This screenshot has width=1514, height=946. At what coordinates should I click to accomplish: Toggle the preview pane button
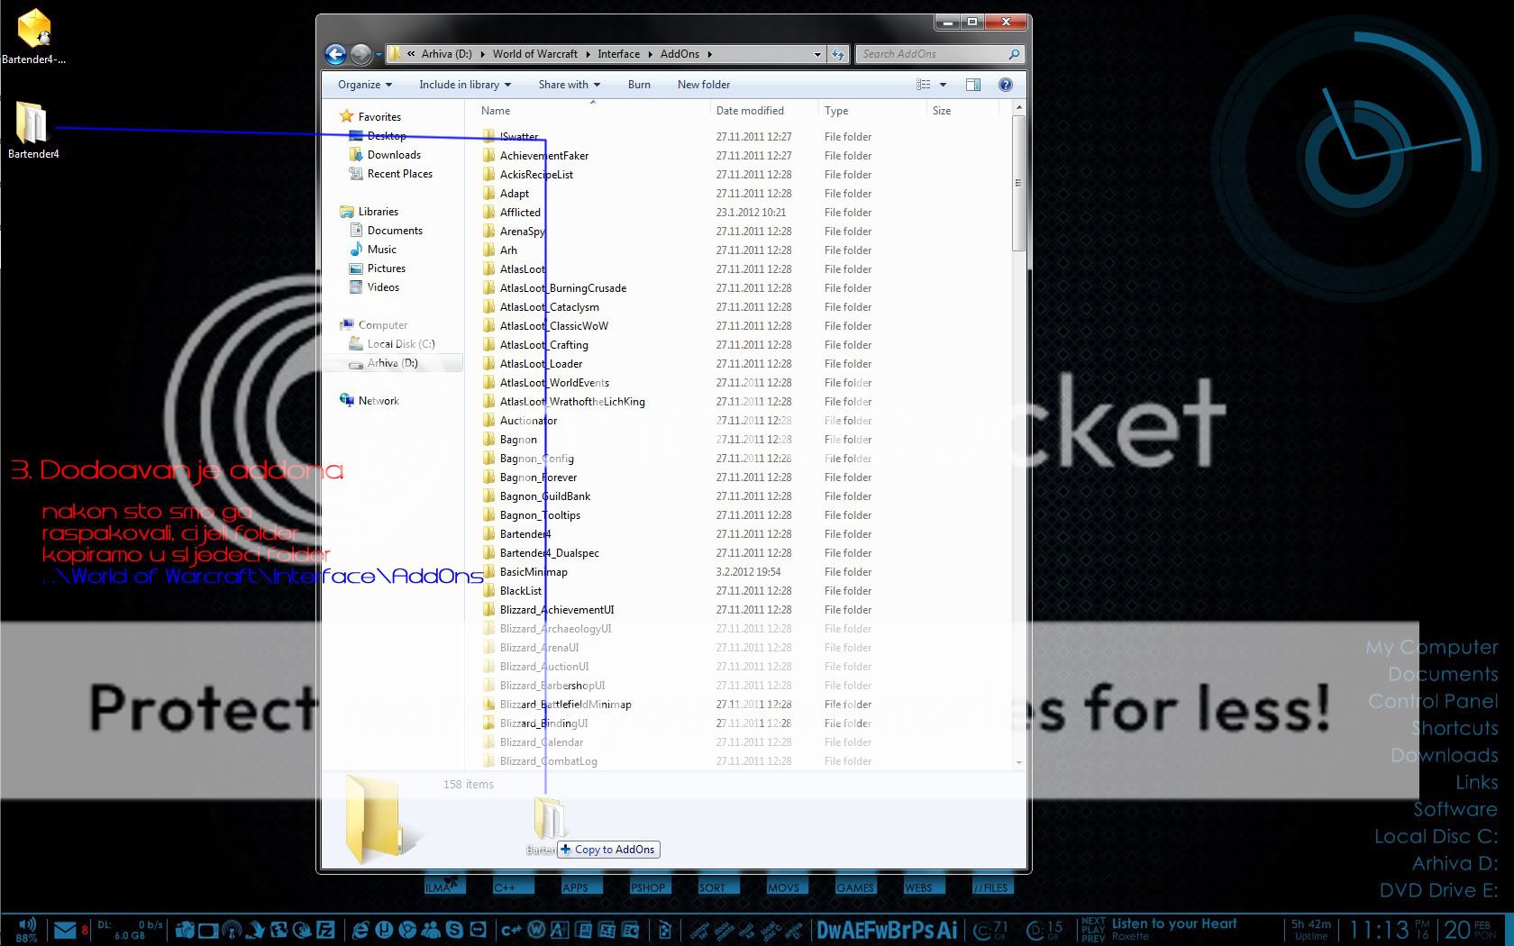coord(973,85)
